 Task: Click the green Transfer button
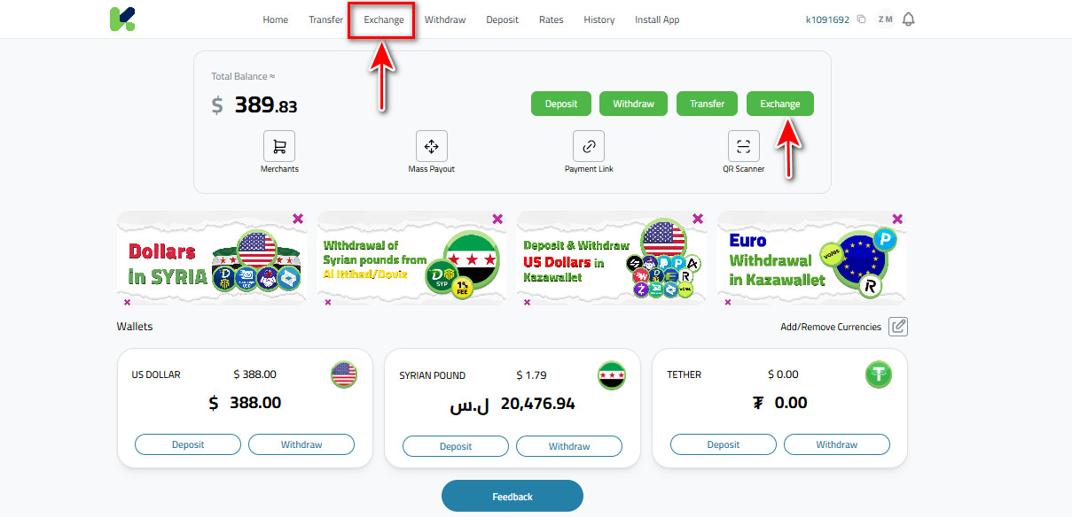coord(708,104)
